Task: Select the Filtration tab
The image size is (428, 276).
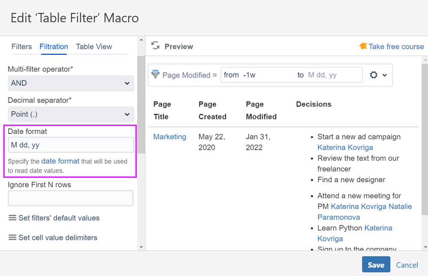Action: [x=54, y=47]
